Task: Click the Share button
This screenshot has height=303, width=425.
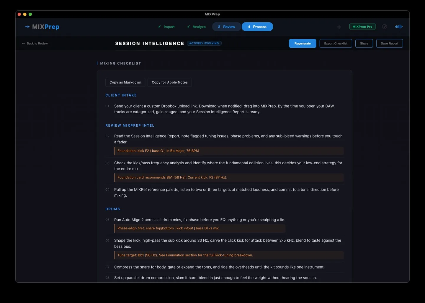Action: tap(364, 43)
